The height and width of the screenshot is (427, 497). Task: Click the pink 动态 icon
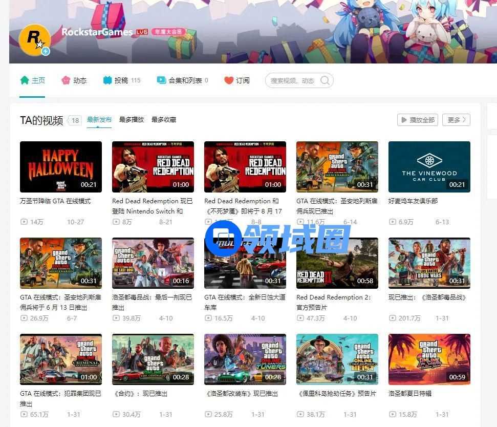pos(66,80)
